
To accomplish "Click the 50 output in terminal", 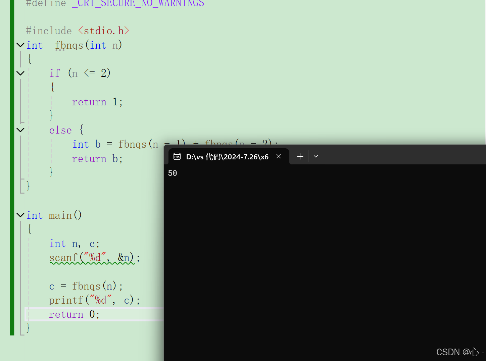I will point(173,173).
